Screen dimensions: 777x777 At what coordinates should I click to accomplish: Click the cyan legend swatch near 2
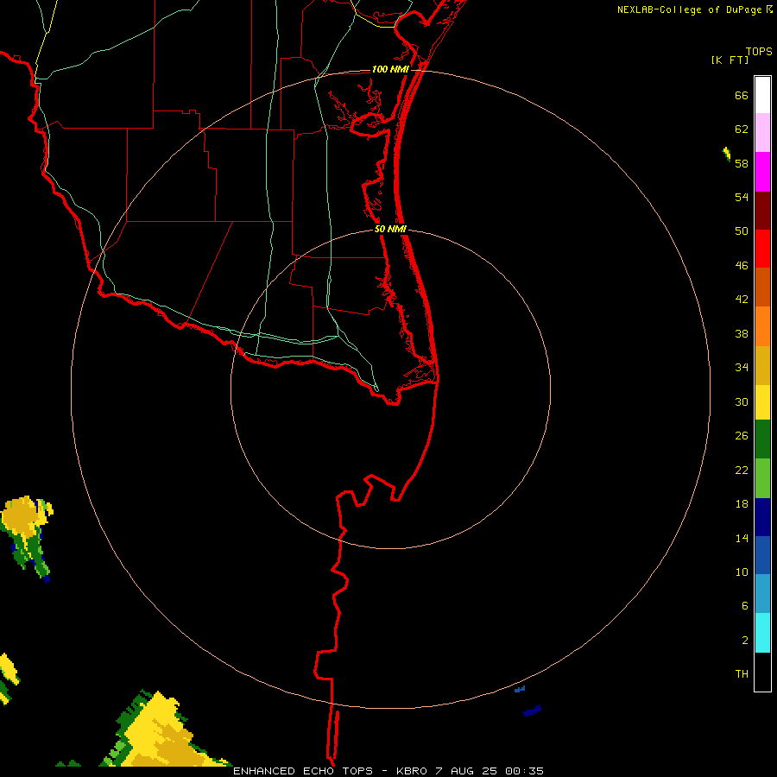click(762, 633)
